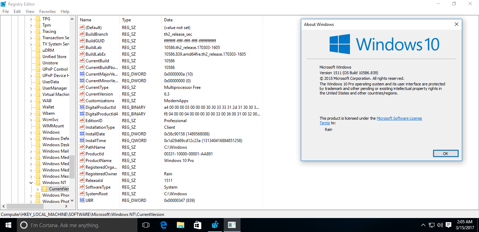Click the EditionID string value icon
This screenshot has height=232, width=479.
[82, 121]
